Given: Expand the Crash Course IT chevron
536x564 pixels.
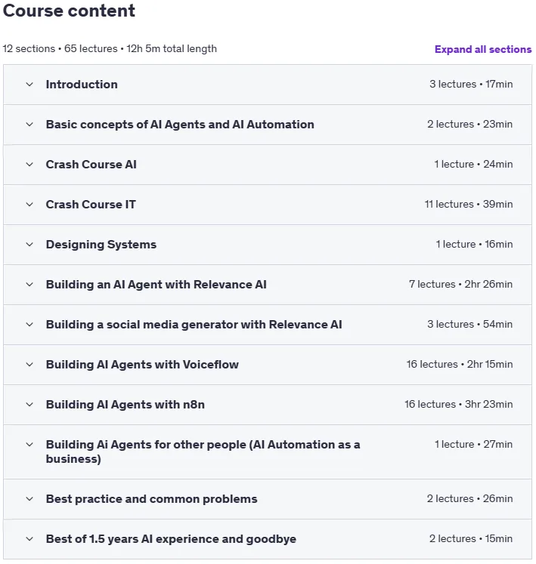Looking at the screenshot, I should tap(29, 205).
